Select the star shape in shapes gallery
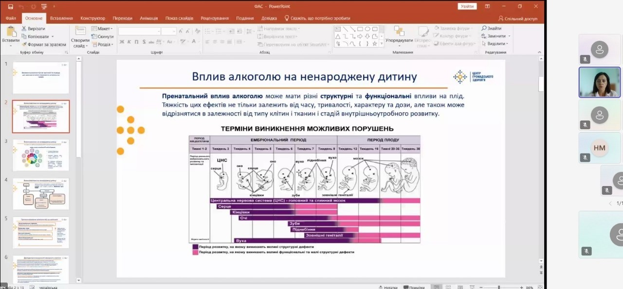The height and width of the screenshot is (289, 623). [375, 44]
